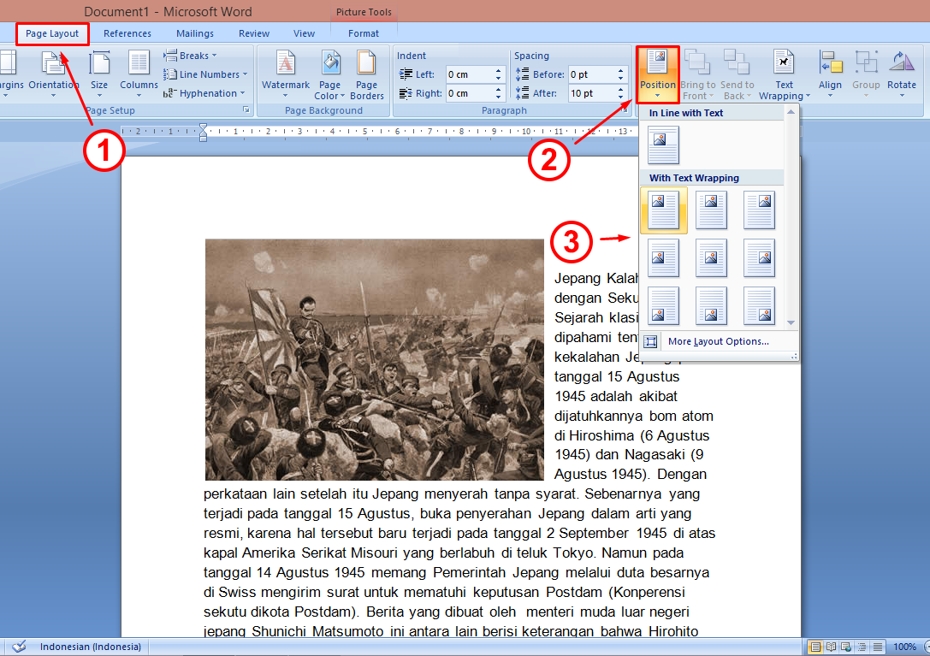Click the proofing check icon in status bar
930x656 pixels.
19,647
